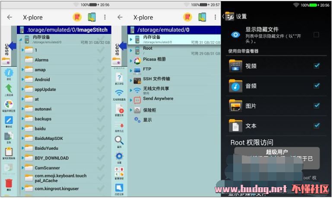Image resolution: width=333 pixels, height=198 pixels.
Task: Expand the appUpdate folder triangle
Action: (22, 89)
